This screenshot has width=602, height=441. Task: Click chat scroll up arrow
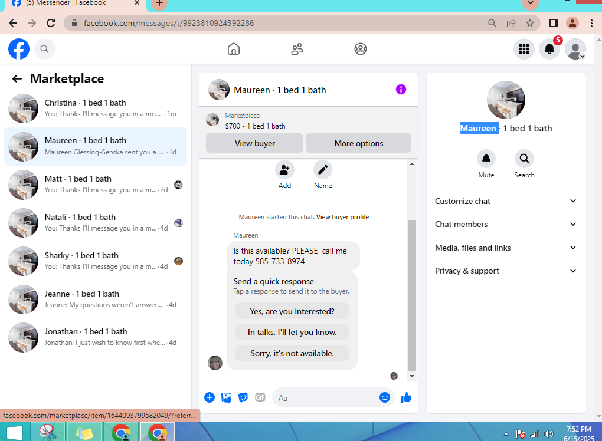(x=412, y=164)
